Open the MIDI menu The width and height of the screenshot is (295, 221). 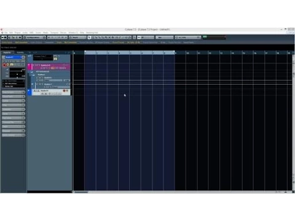31,33
